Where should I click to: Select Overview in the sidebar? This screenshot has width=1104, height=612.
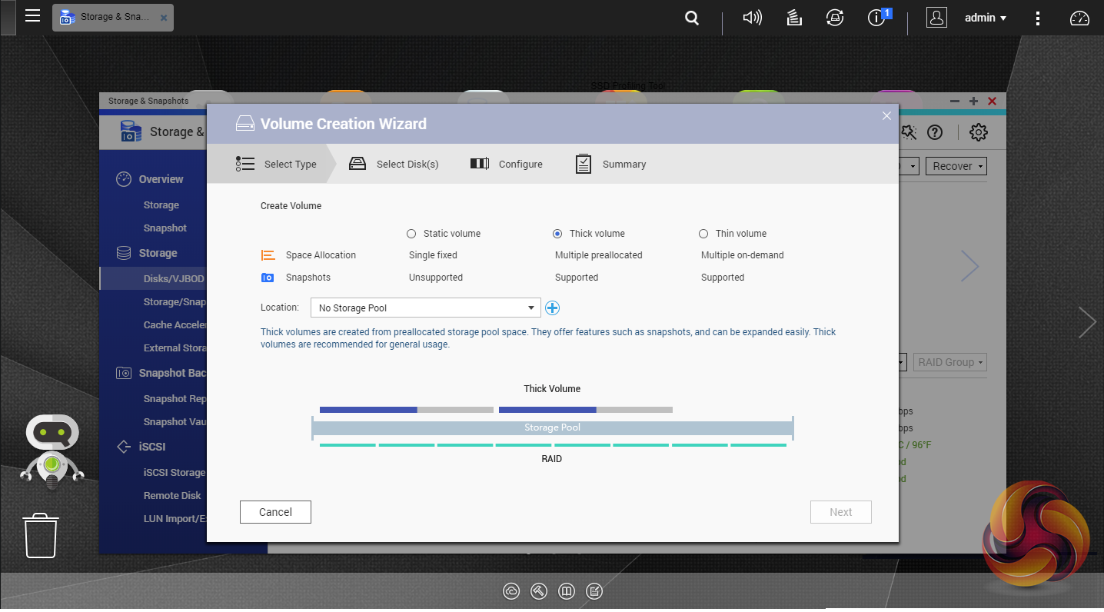coord(161,179)
